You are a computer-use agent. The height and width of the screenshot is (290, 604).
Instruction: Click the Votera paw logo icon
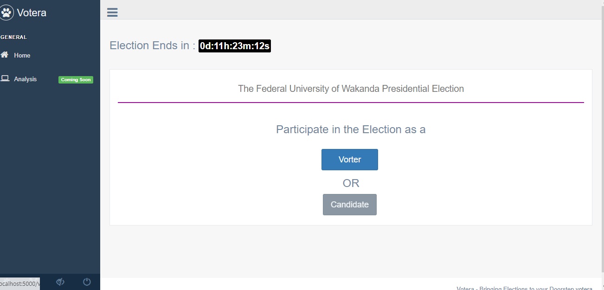pos(6,13)
